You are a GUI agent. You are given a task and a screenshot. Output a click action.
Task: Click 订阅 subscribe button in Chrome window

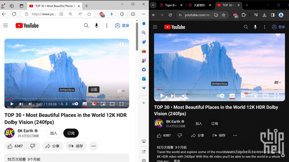[214, 124]
